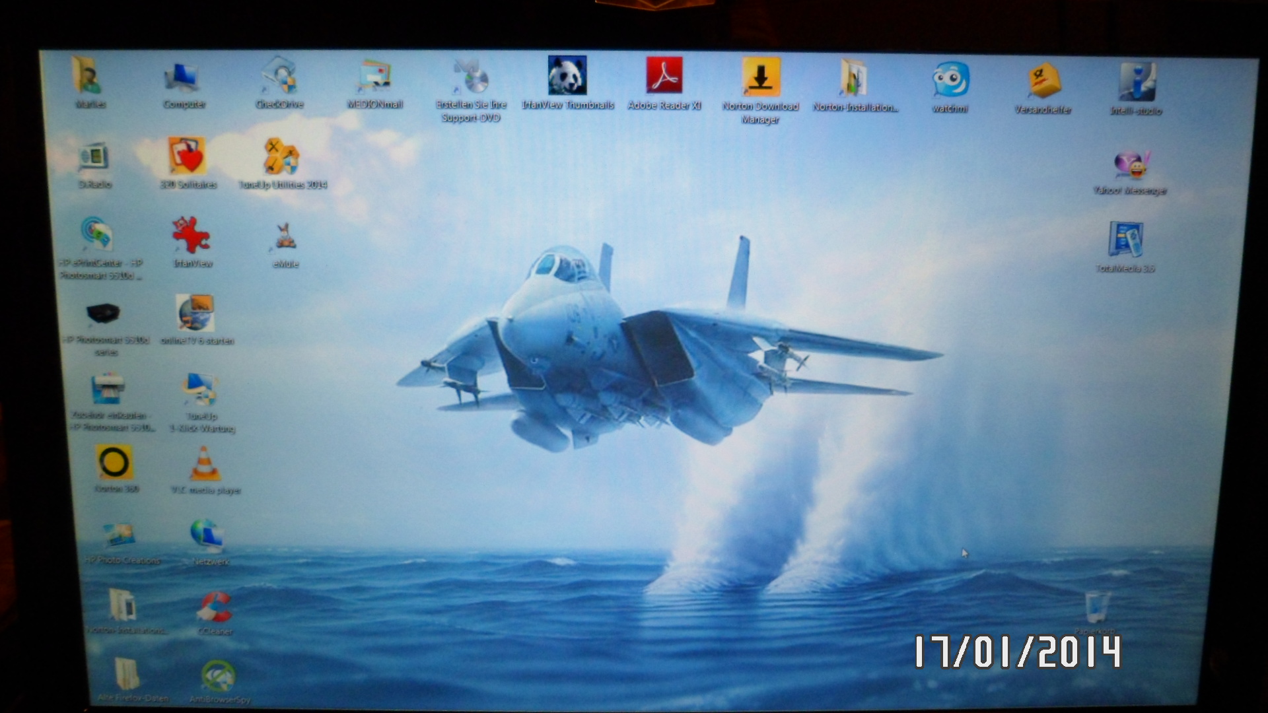Open the Computer desktop icon
The height and width of the screenshot is (713, 1268).
click(184, 85)
